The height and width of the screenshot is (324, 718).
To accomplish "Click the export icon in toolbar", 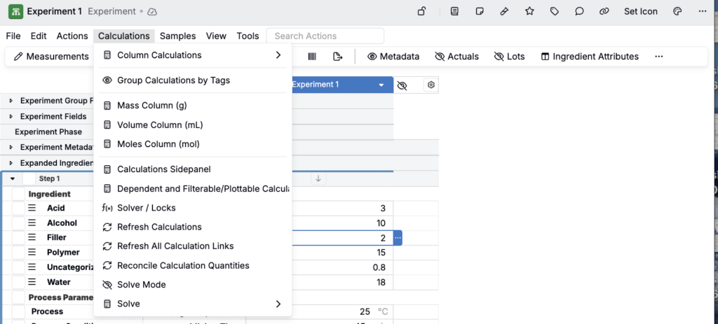I will 337,57.
